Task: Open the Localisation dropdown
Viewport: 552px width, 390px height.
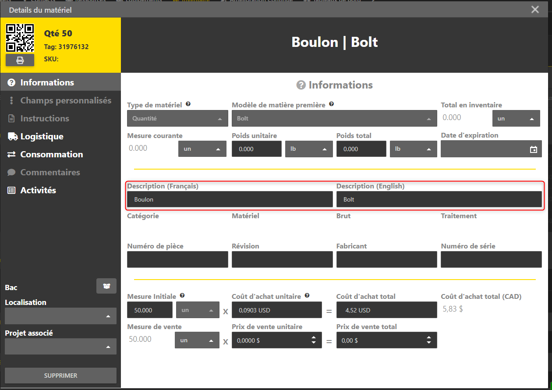Action: [60, 316]
